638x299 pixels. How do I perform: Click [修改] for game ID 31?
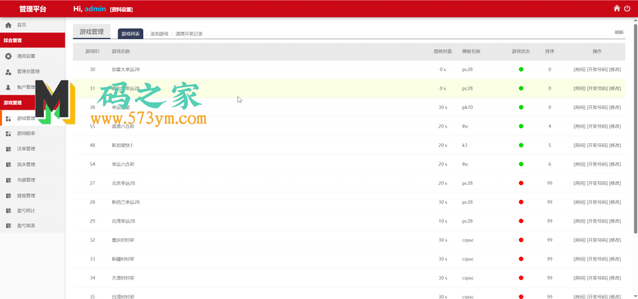tap(615, 88)
